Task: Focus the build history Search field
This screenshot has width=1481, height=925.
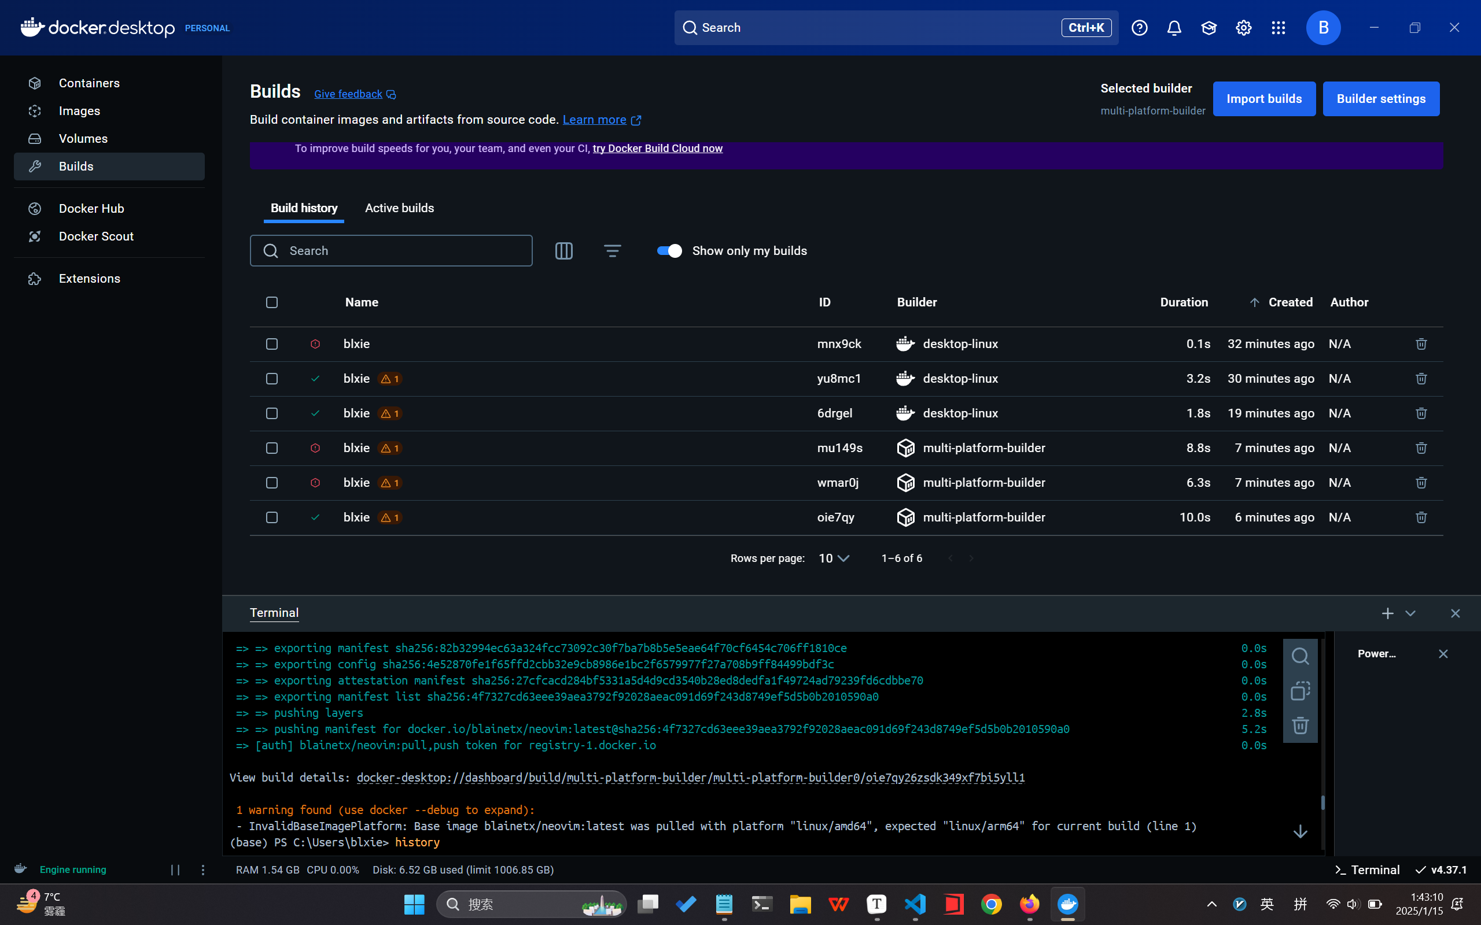Action: point(391,251)
